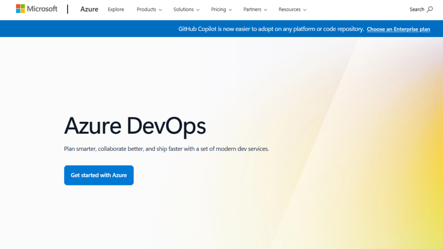
Task: Go to Azure home link
Action: 89,10
